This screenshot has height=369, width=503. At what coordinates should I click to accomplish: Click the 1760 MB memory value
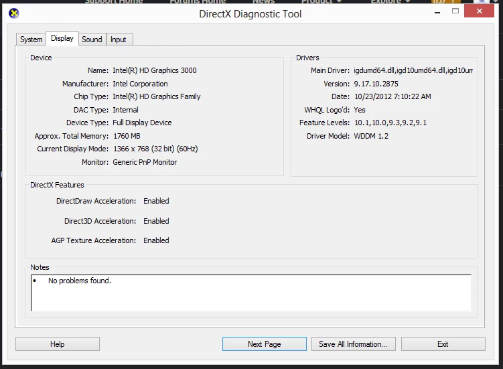127,136
